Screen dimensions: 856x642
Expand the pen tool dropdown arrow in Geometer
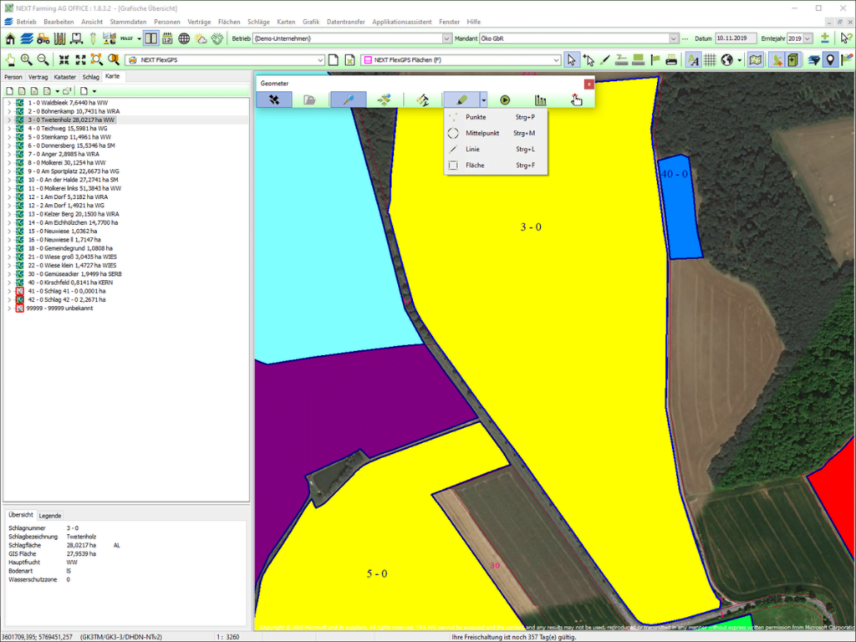tap(483, 98)
